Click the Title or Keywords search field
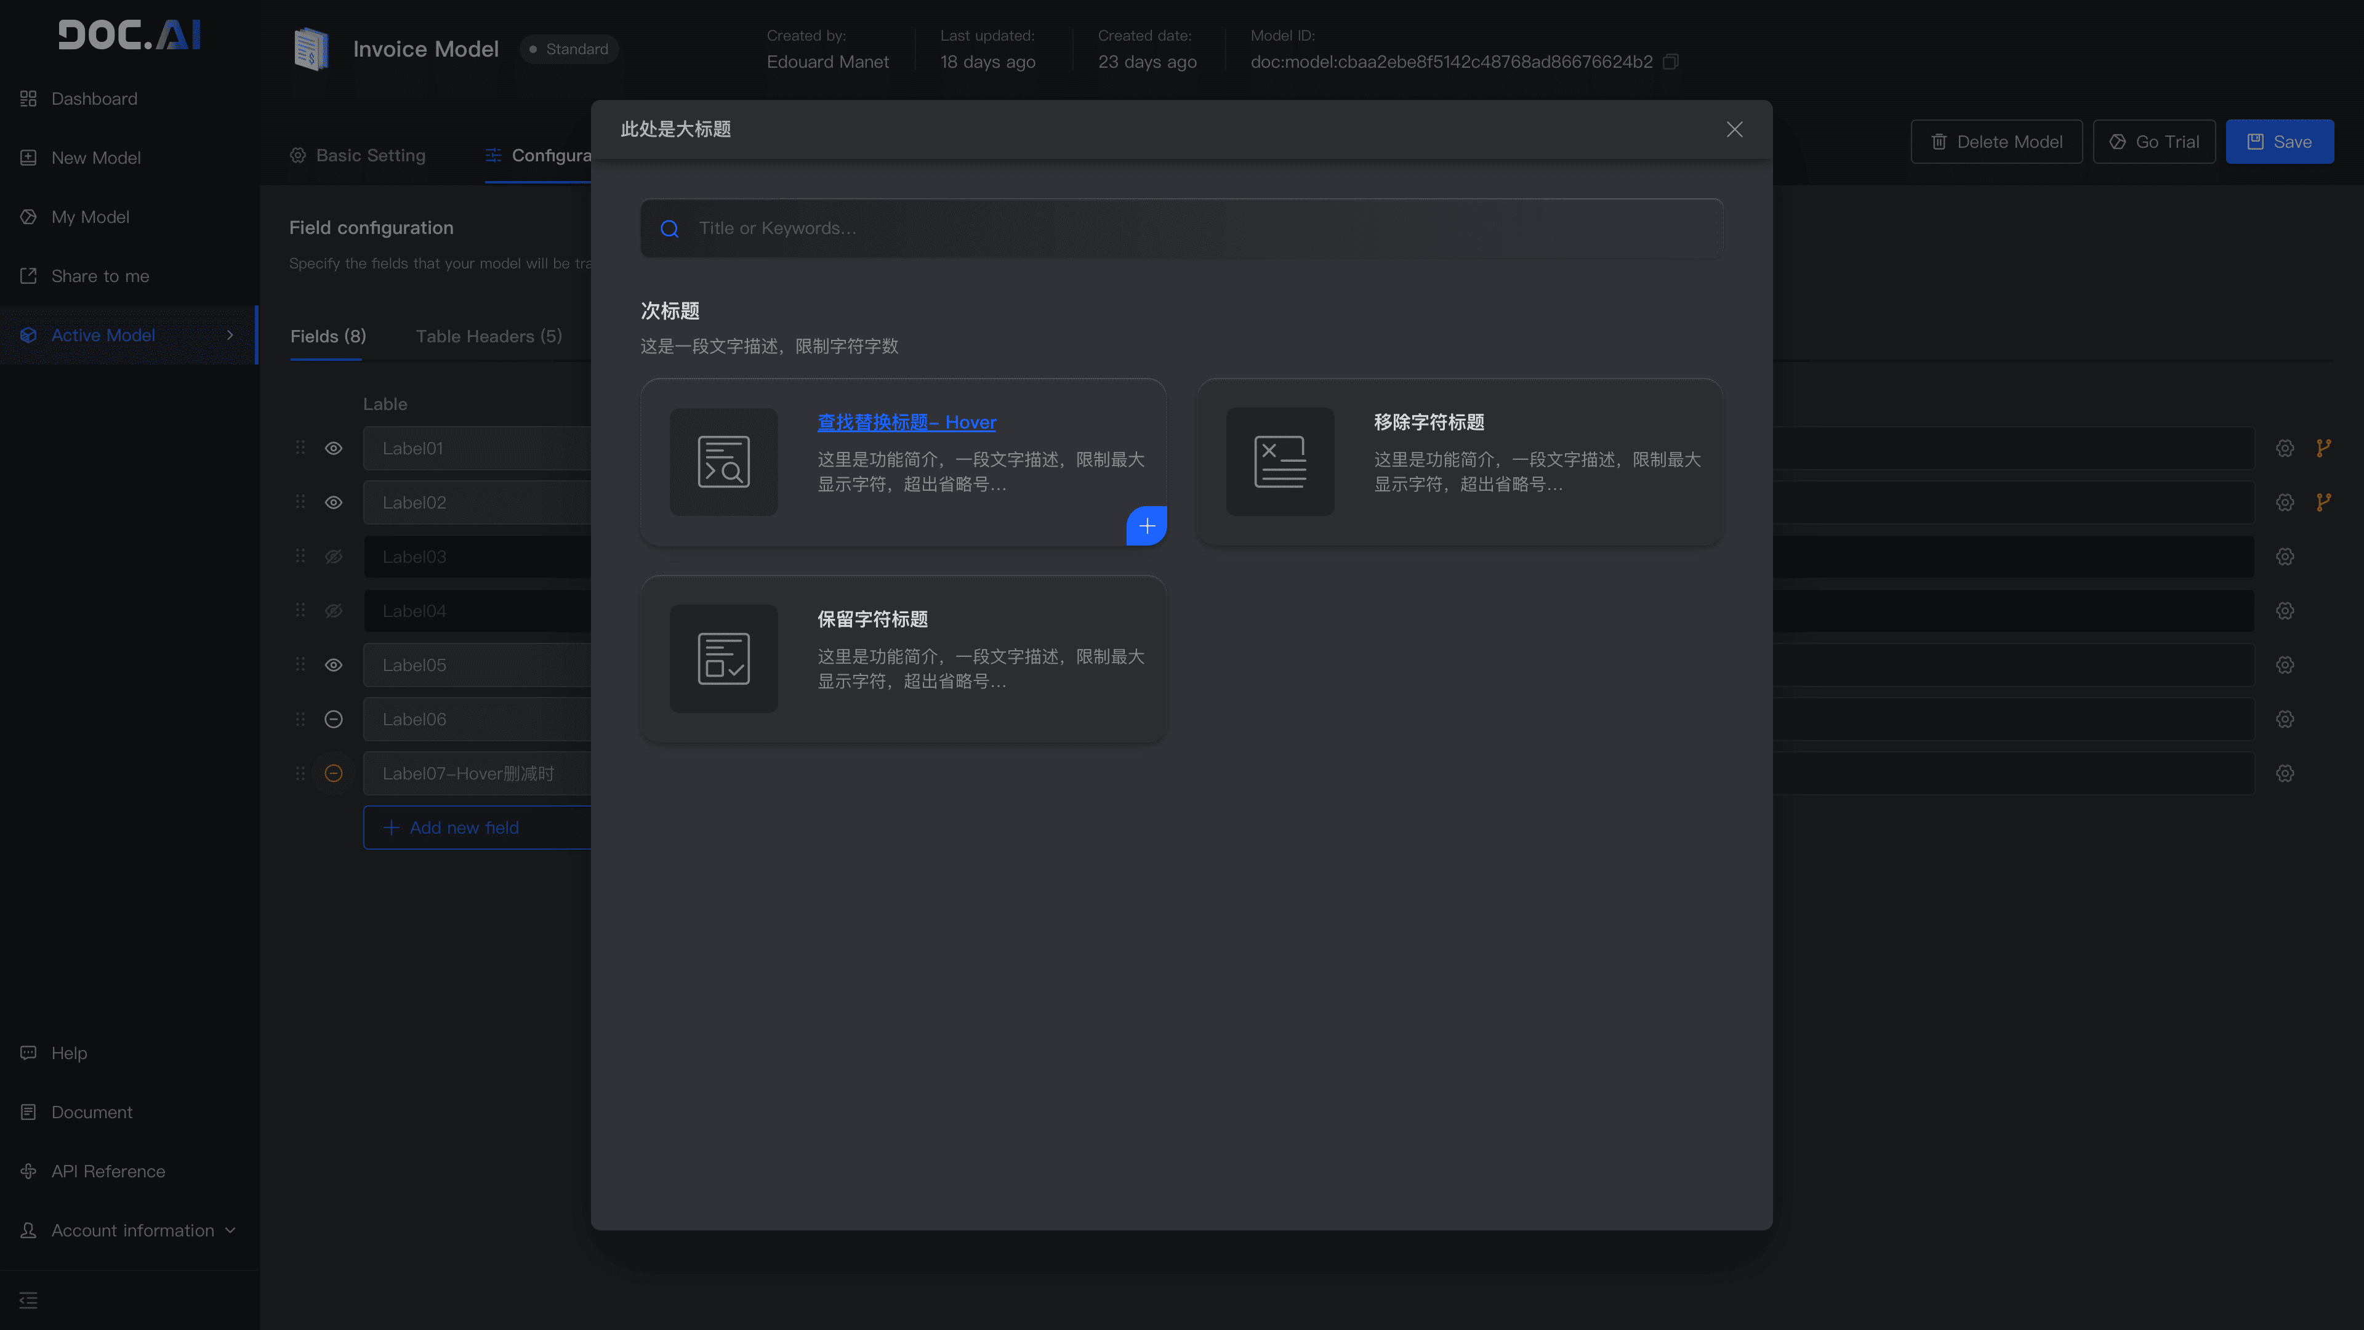Image resolution: width=2364 pixels, height=1330 pixels. [x=1181, y=228]
